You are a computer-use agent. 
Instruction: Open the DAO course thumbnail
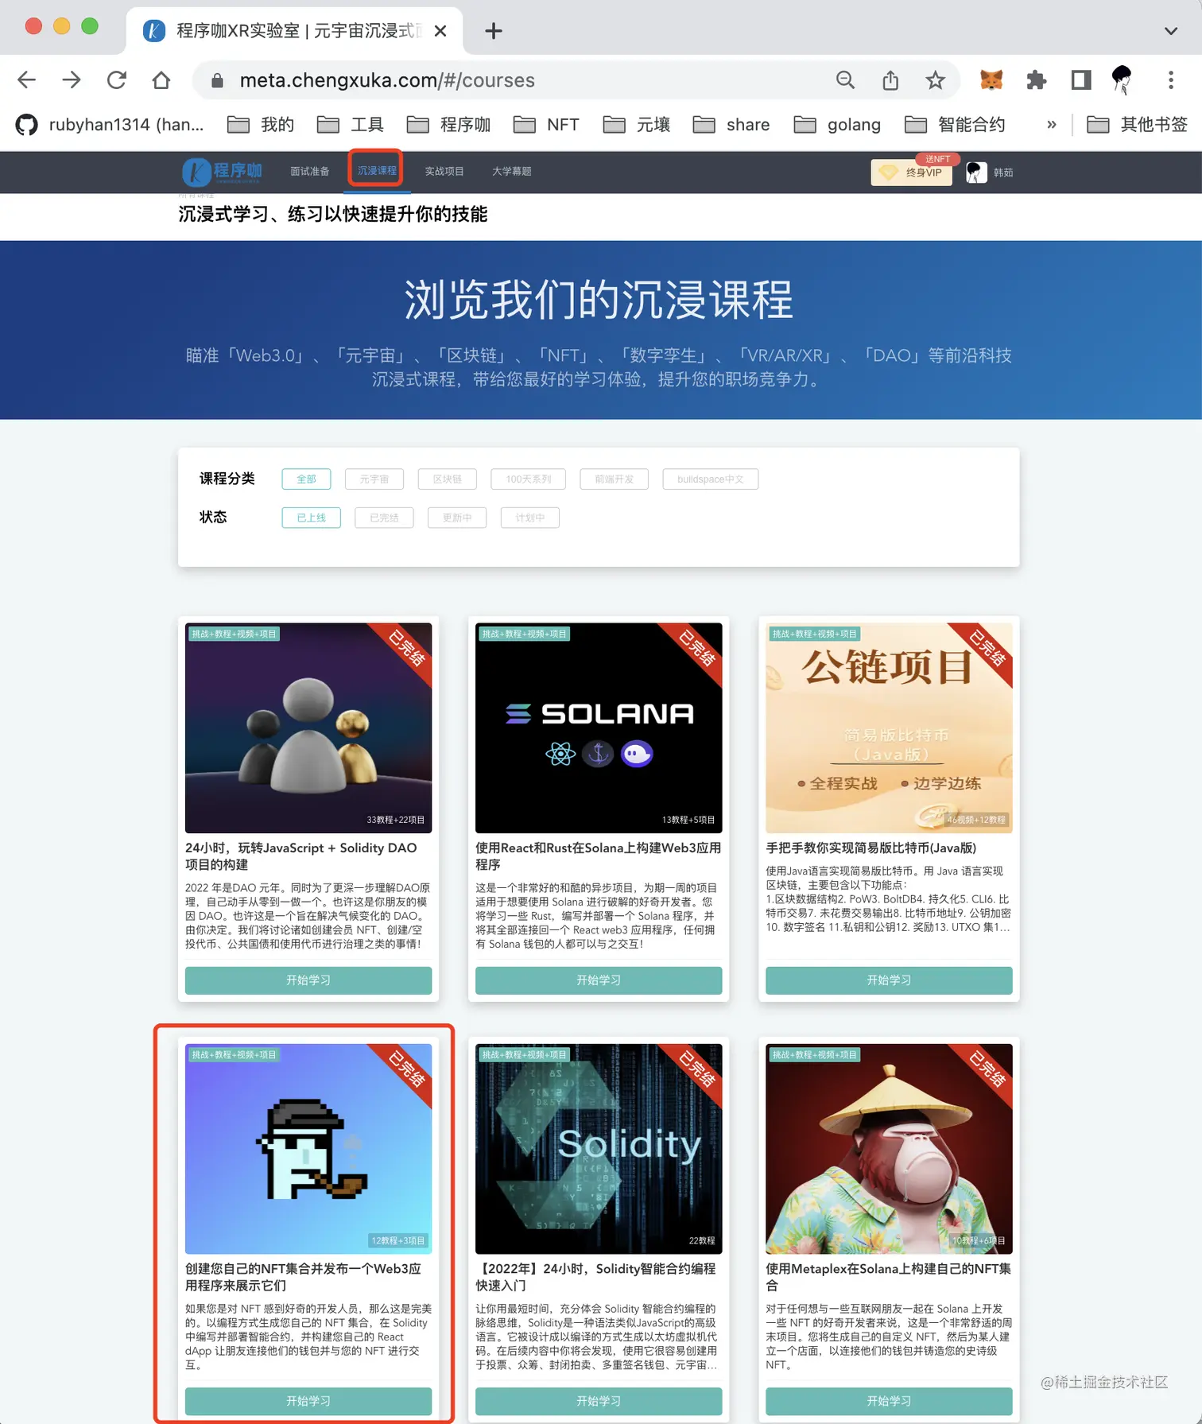(308, 728)
